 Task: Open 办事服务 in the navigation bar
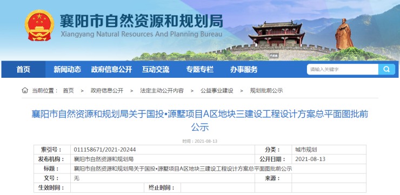[244, 69]
